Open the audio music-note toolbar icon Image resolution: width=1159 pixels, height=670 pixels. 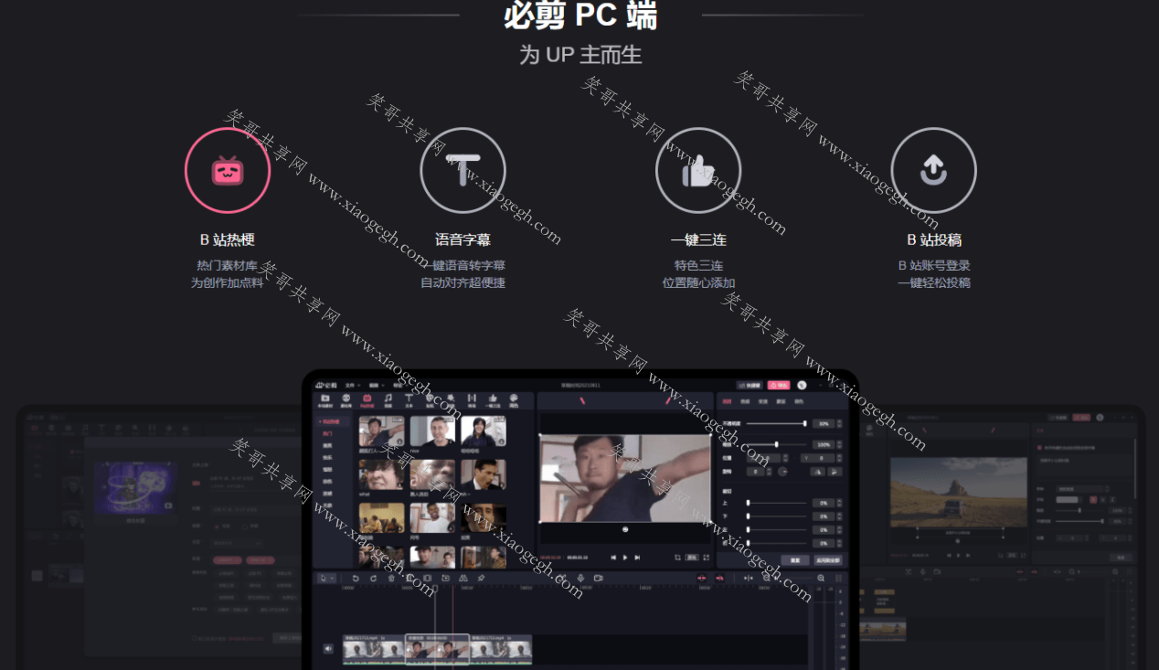click(x=388, y=400)
